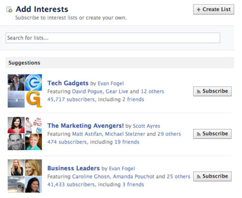
Task: Click the Add Interests list icon
Action: click(9, 9)
